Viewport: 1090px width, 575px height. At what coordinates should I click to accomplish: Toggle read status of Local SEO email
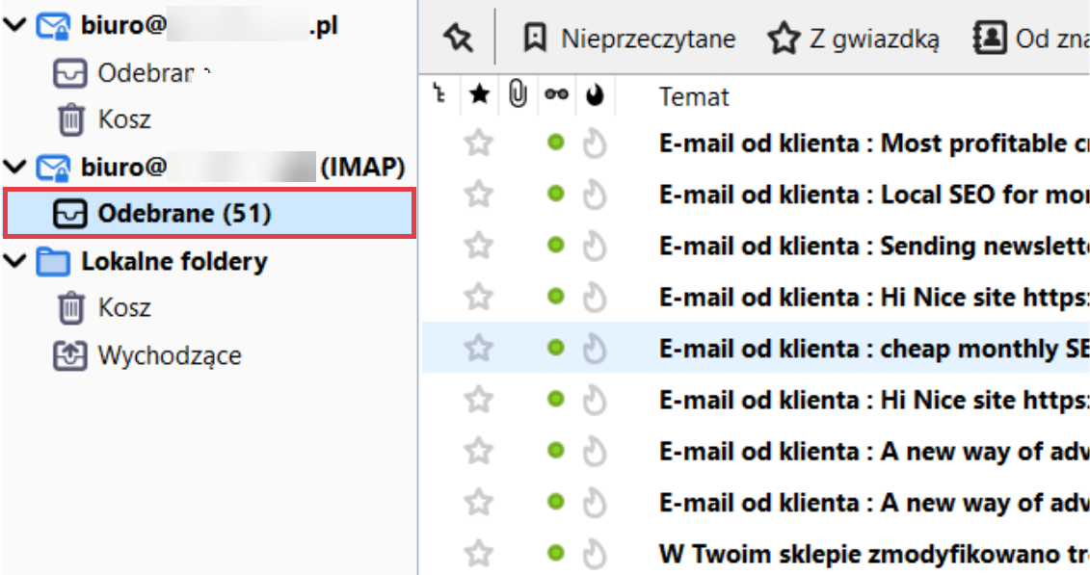coord(555,194)
